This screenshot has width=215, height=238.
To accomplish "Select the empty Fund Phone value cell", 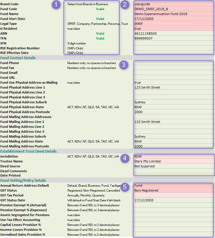I will coord(174,63).
